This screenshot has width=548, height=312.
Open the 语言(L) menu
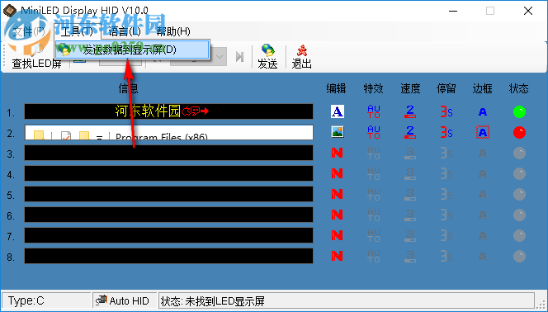tap(125, 31)
